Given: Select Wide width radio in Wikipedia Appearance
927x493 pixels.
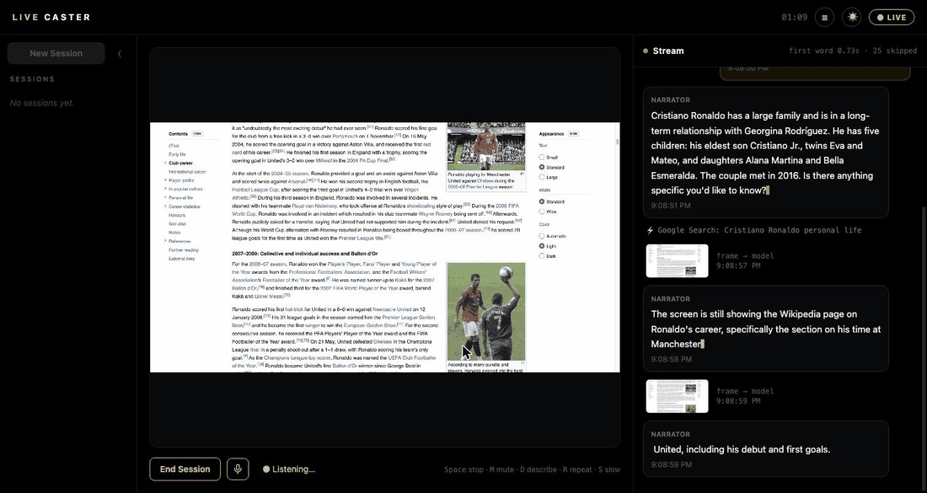Looking at the screenshot, I should click(x=542, y=211).
